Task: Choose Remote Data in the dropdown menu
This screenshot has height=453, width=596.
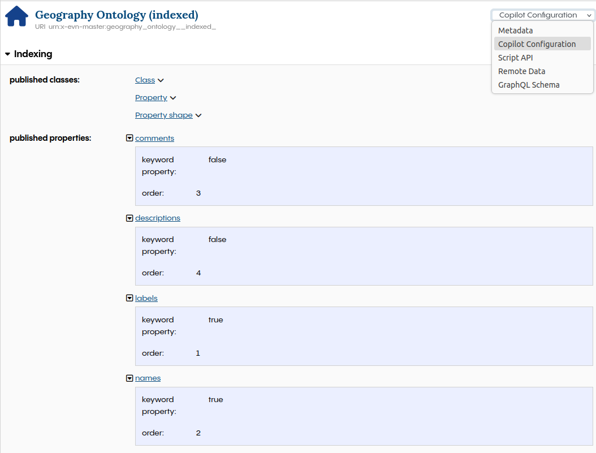Action: [521, 71]
